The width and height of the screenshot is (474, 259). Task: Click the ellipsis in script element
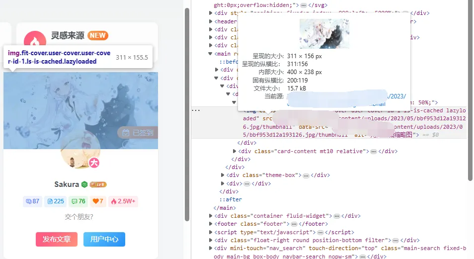click(320, 233)
